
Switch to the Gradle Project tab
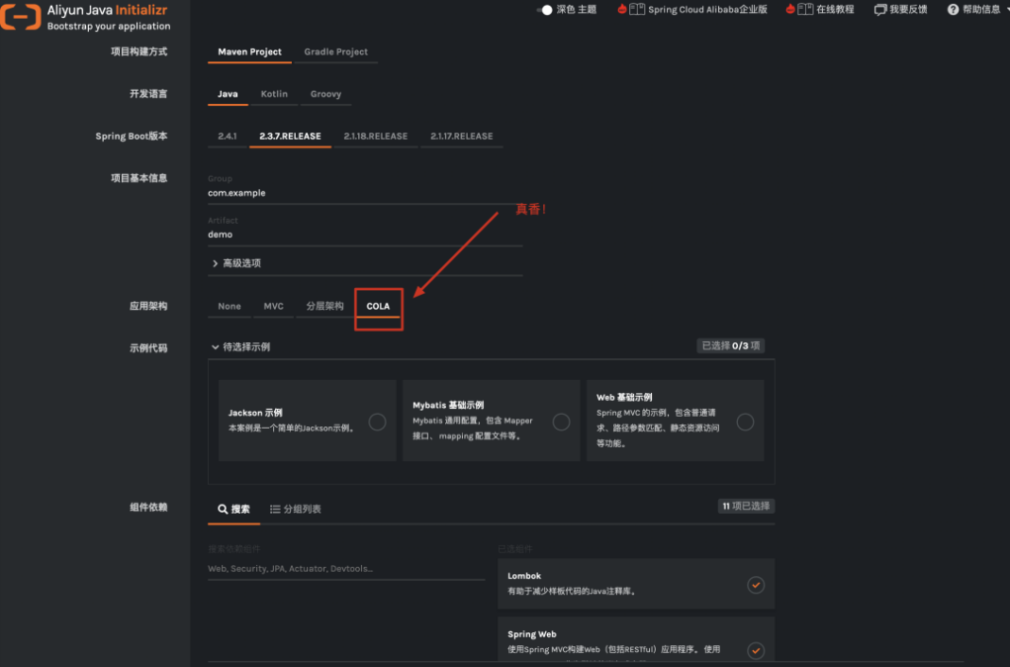point(337,51)
